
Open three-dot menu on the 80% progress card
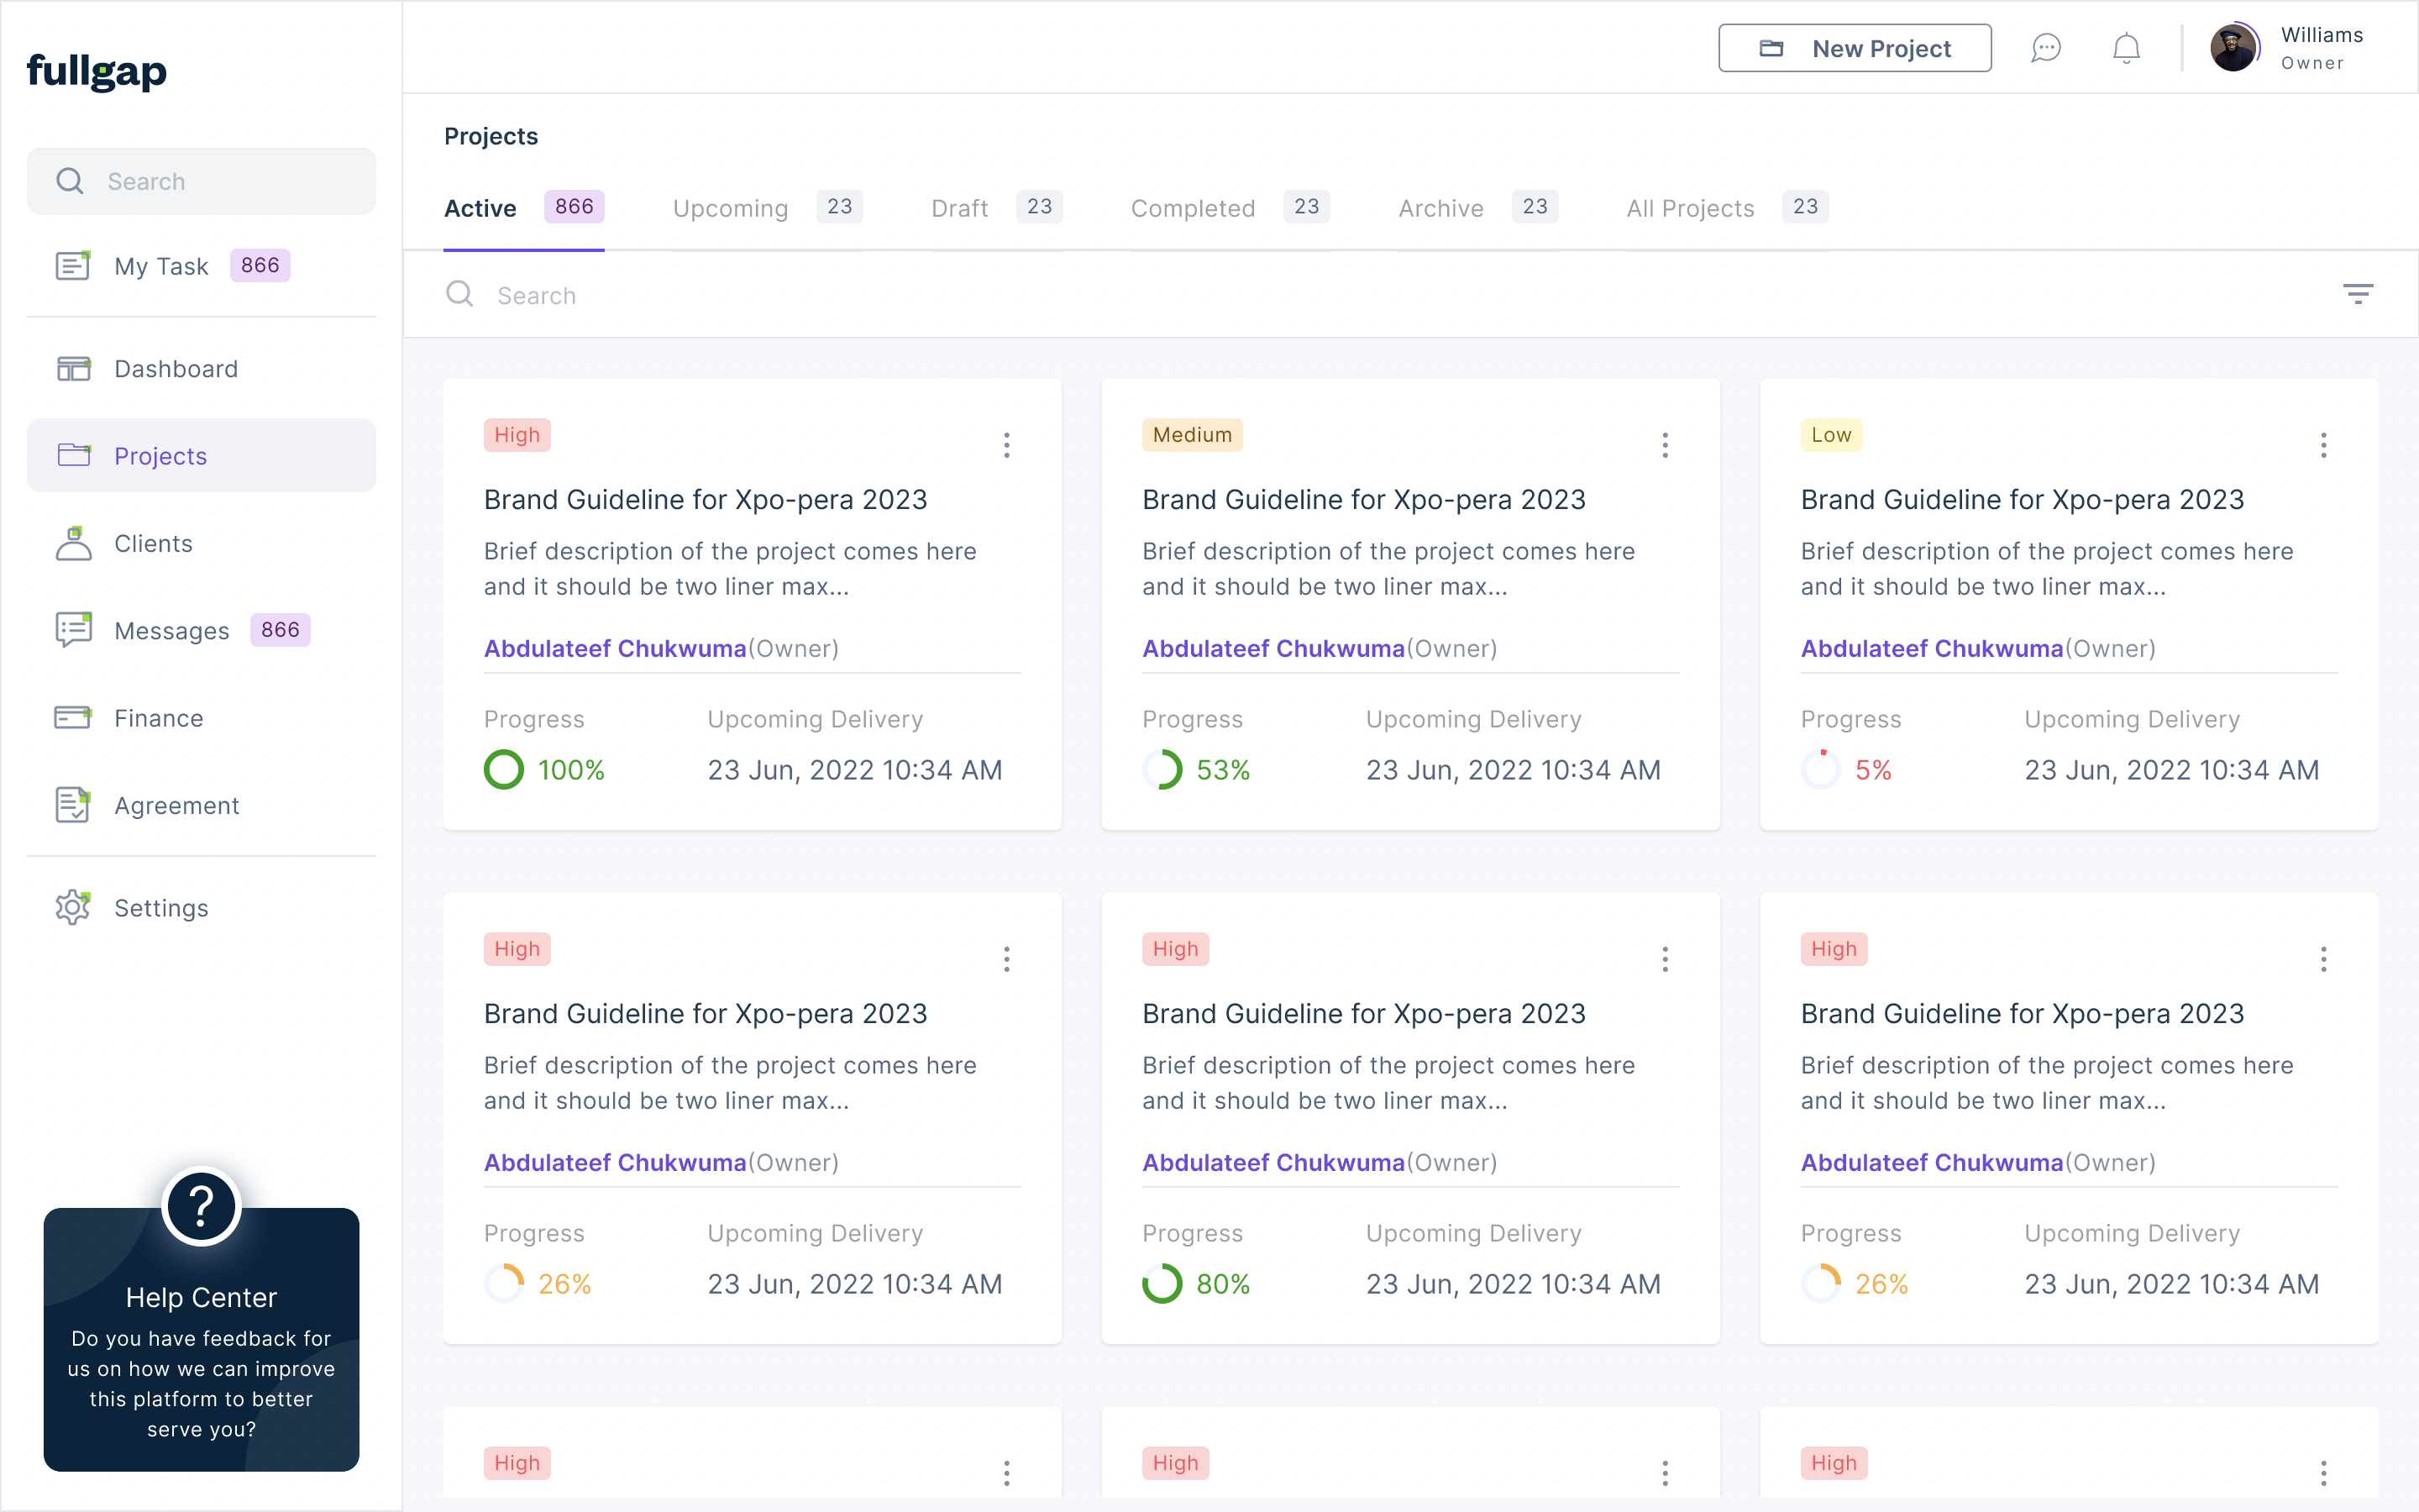tap(1666, 959)
